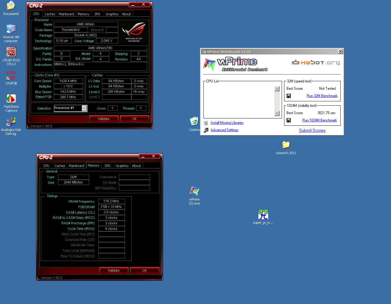The image size is (391, 304).
Task: Click the memory Size 2048 MBytes value
Action: tap(73, 182)
